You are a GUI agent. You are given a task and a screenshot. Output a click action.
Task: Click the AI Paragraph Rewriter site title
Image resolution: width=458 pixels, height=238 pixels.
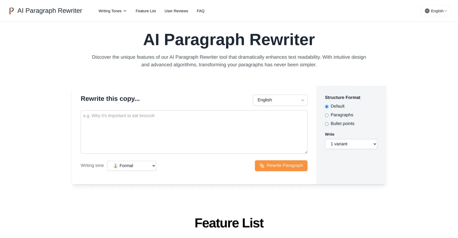tap(50, 11)
